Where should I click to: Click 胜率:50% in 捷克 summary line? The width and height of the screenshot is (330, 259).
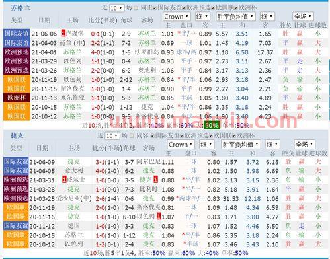(151, 253)
